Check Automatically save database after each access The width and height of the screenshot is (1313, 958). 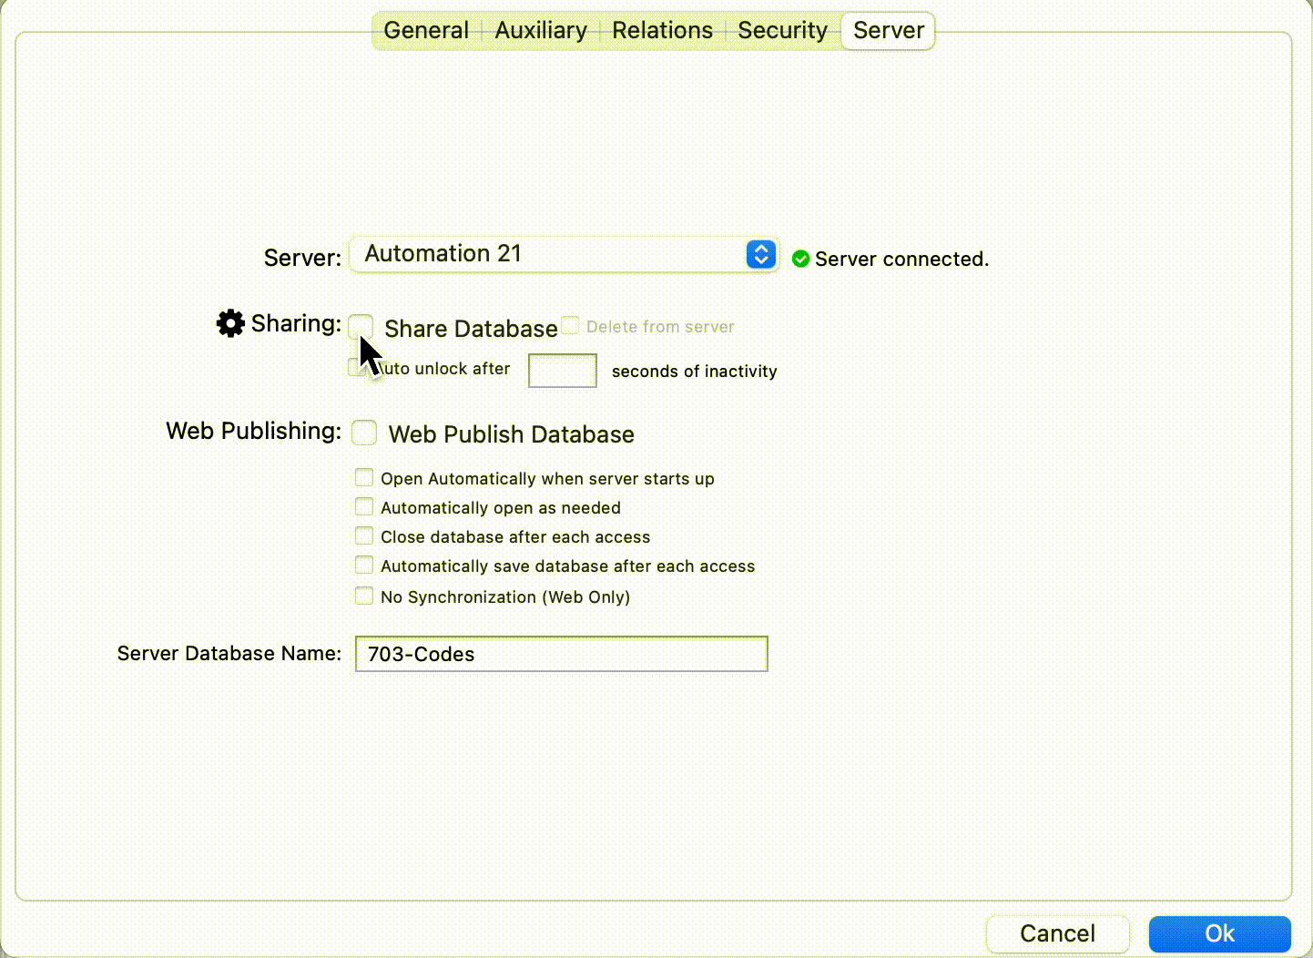(x=364, y=566)
